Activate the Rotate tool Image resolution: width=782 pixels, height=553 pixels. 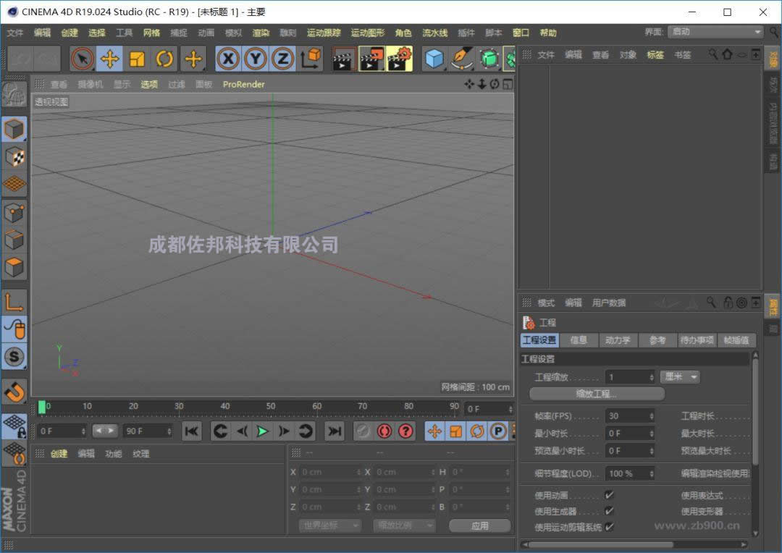tap(165, 59)
